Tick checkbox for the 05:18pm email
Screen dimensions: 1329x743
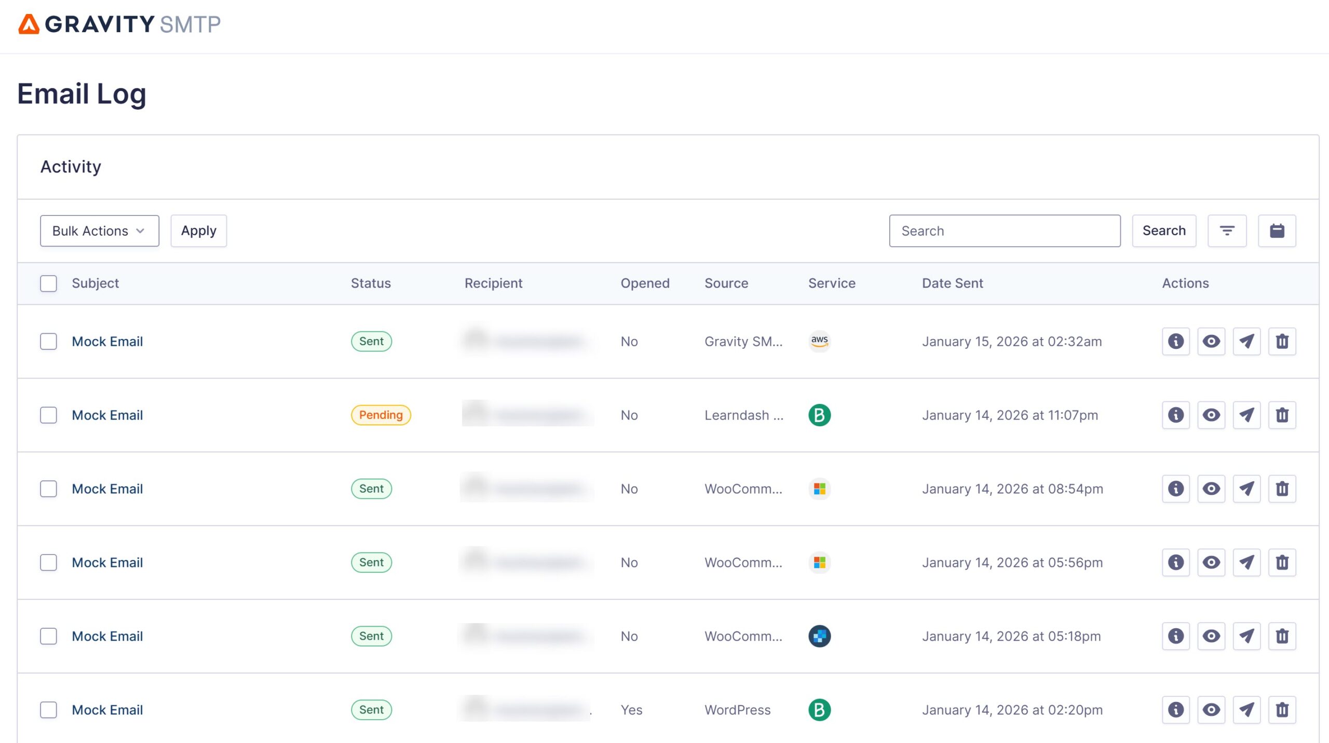pos(48,636)
